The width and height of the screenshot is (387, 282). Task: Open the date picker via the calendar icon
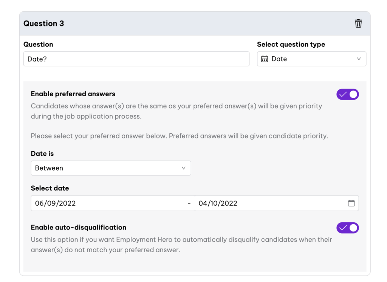[351, 203]
